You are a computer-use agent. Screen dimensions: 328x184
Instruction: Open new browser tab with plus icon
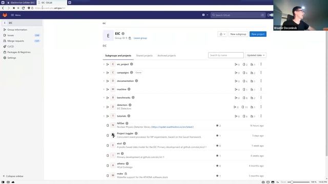(x=70, y=3)
